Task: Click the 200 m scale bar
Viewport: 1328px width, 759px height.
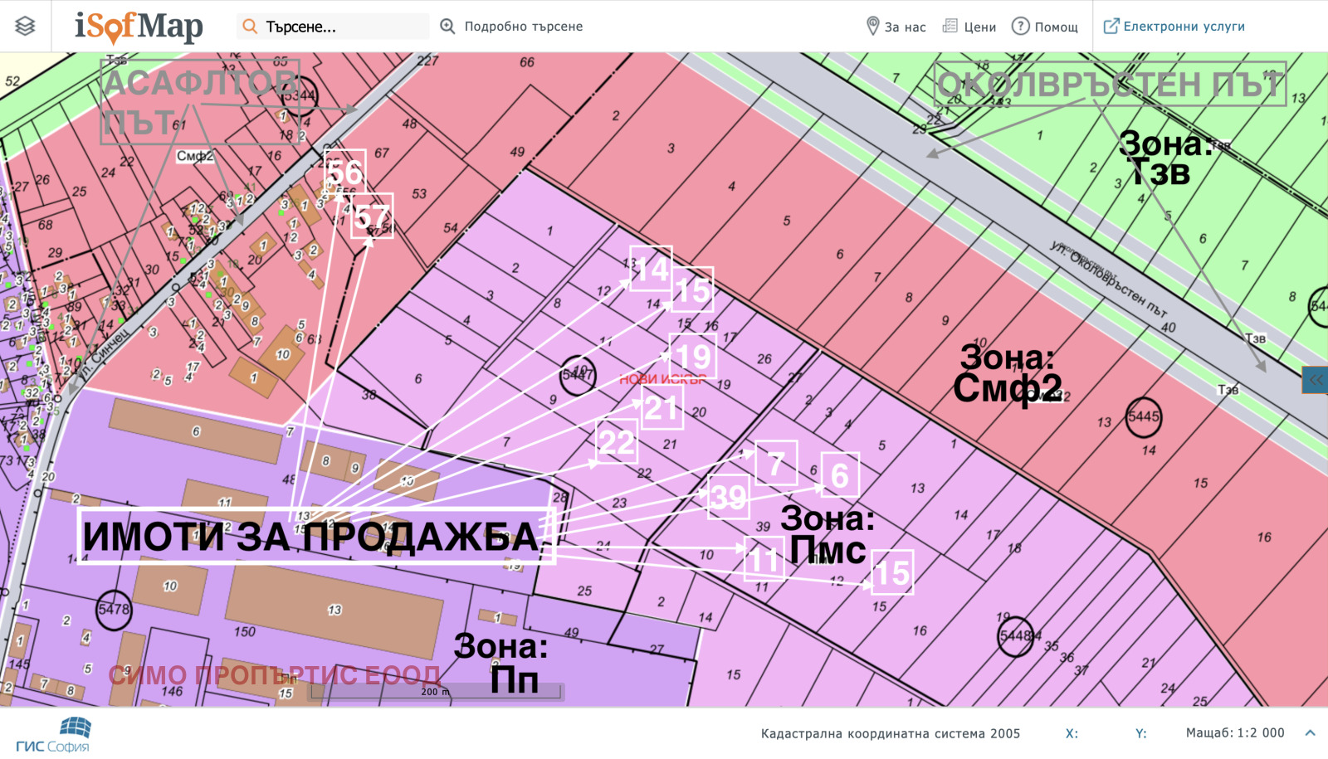Action: 437,691
